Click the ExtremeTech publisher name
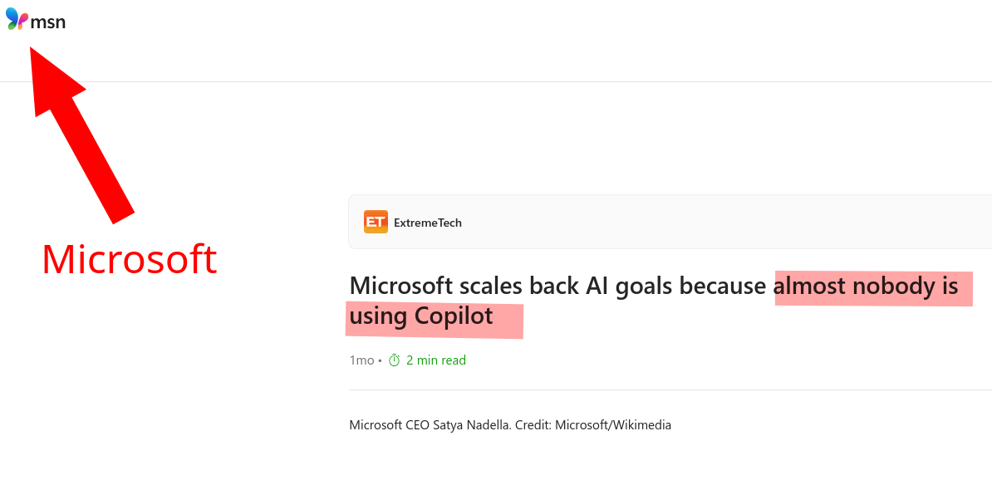This screenshot has height=480, width=992. tap(427, 223)
